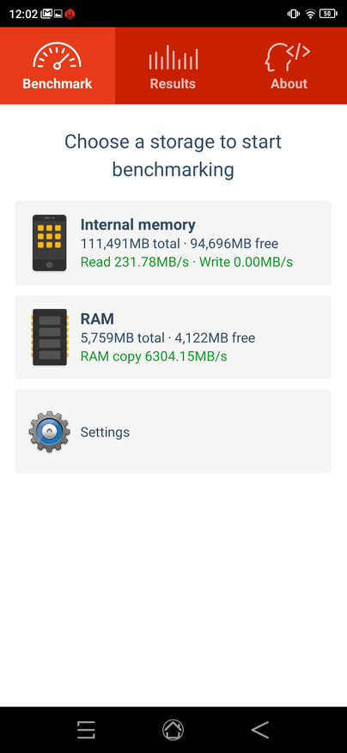Tap the phone icon for Internal memory
Image resolution: width=347 pixels, height=753 pixels.
(x=50, y=243)
